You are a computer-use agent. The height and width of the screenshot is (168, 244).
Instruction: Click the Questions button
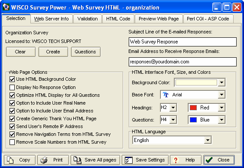(85, 52)
